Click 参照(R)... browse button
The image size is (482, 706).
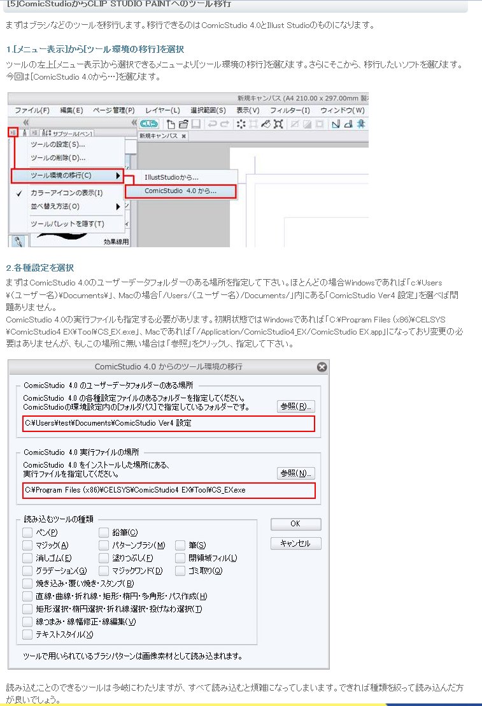[x=295, y=407]
